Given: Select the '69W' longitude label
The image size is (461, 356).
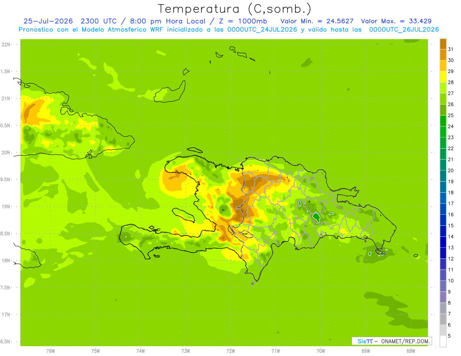Looking at the screenshot, I should pyautogui.click(x=366, y=351).
